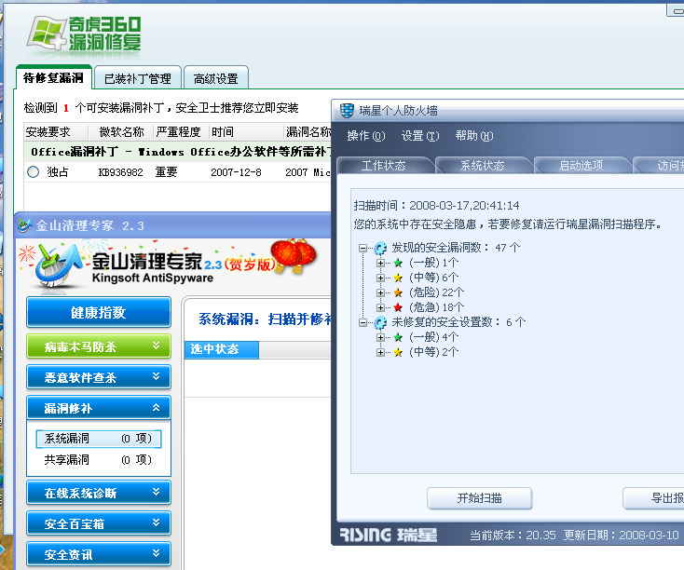
Task: Expand the (中等) 2个 settings node
Action: (380, 352)
